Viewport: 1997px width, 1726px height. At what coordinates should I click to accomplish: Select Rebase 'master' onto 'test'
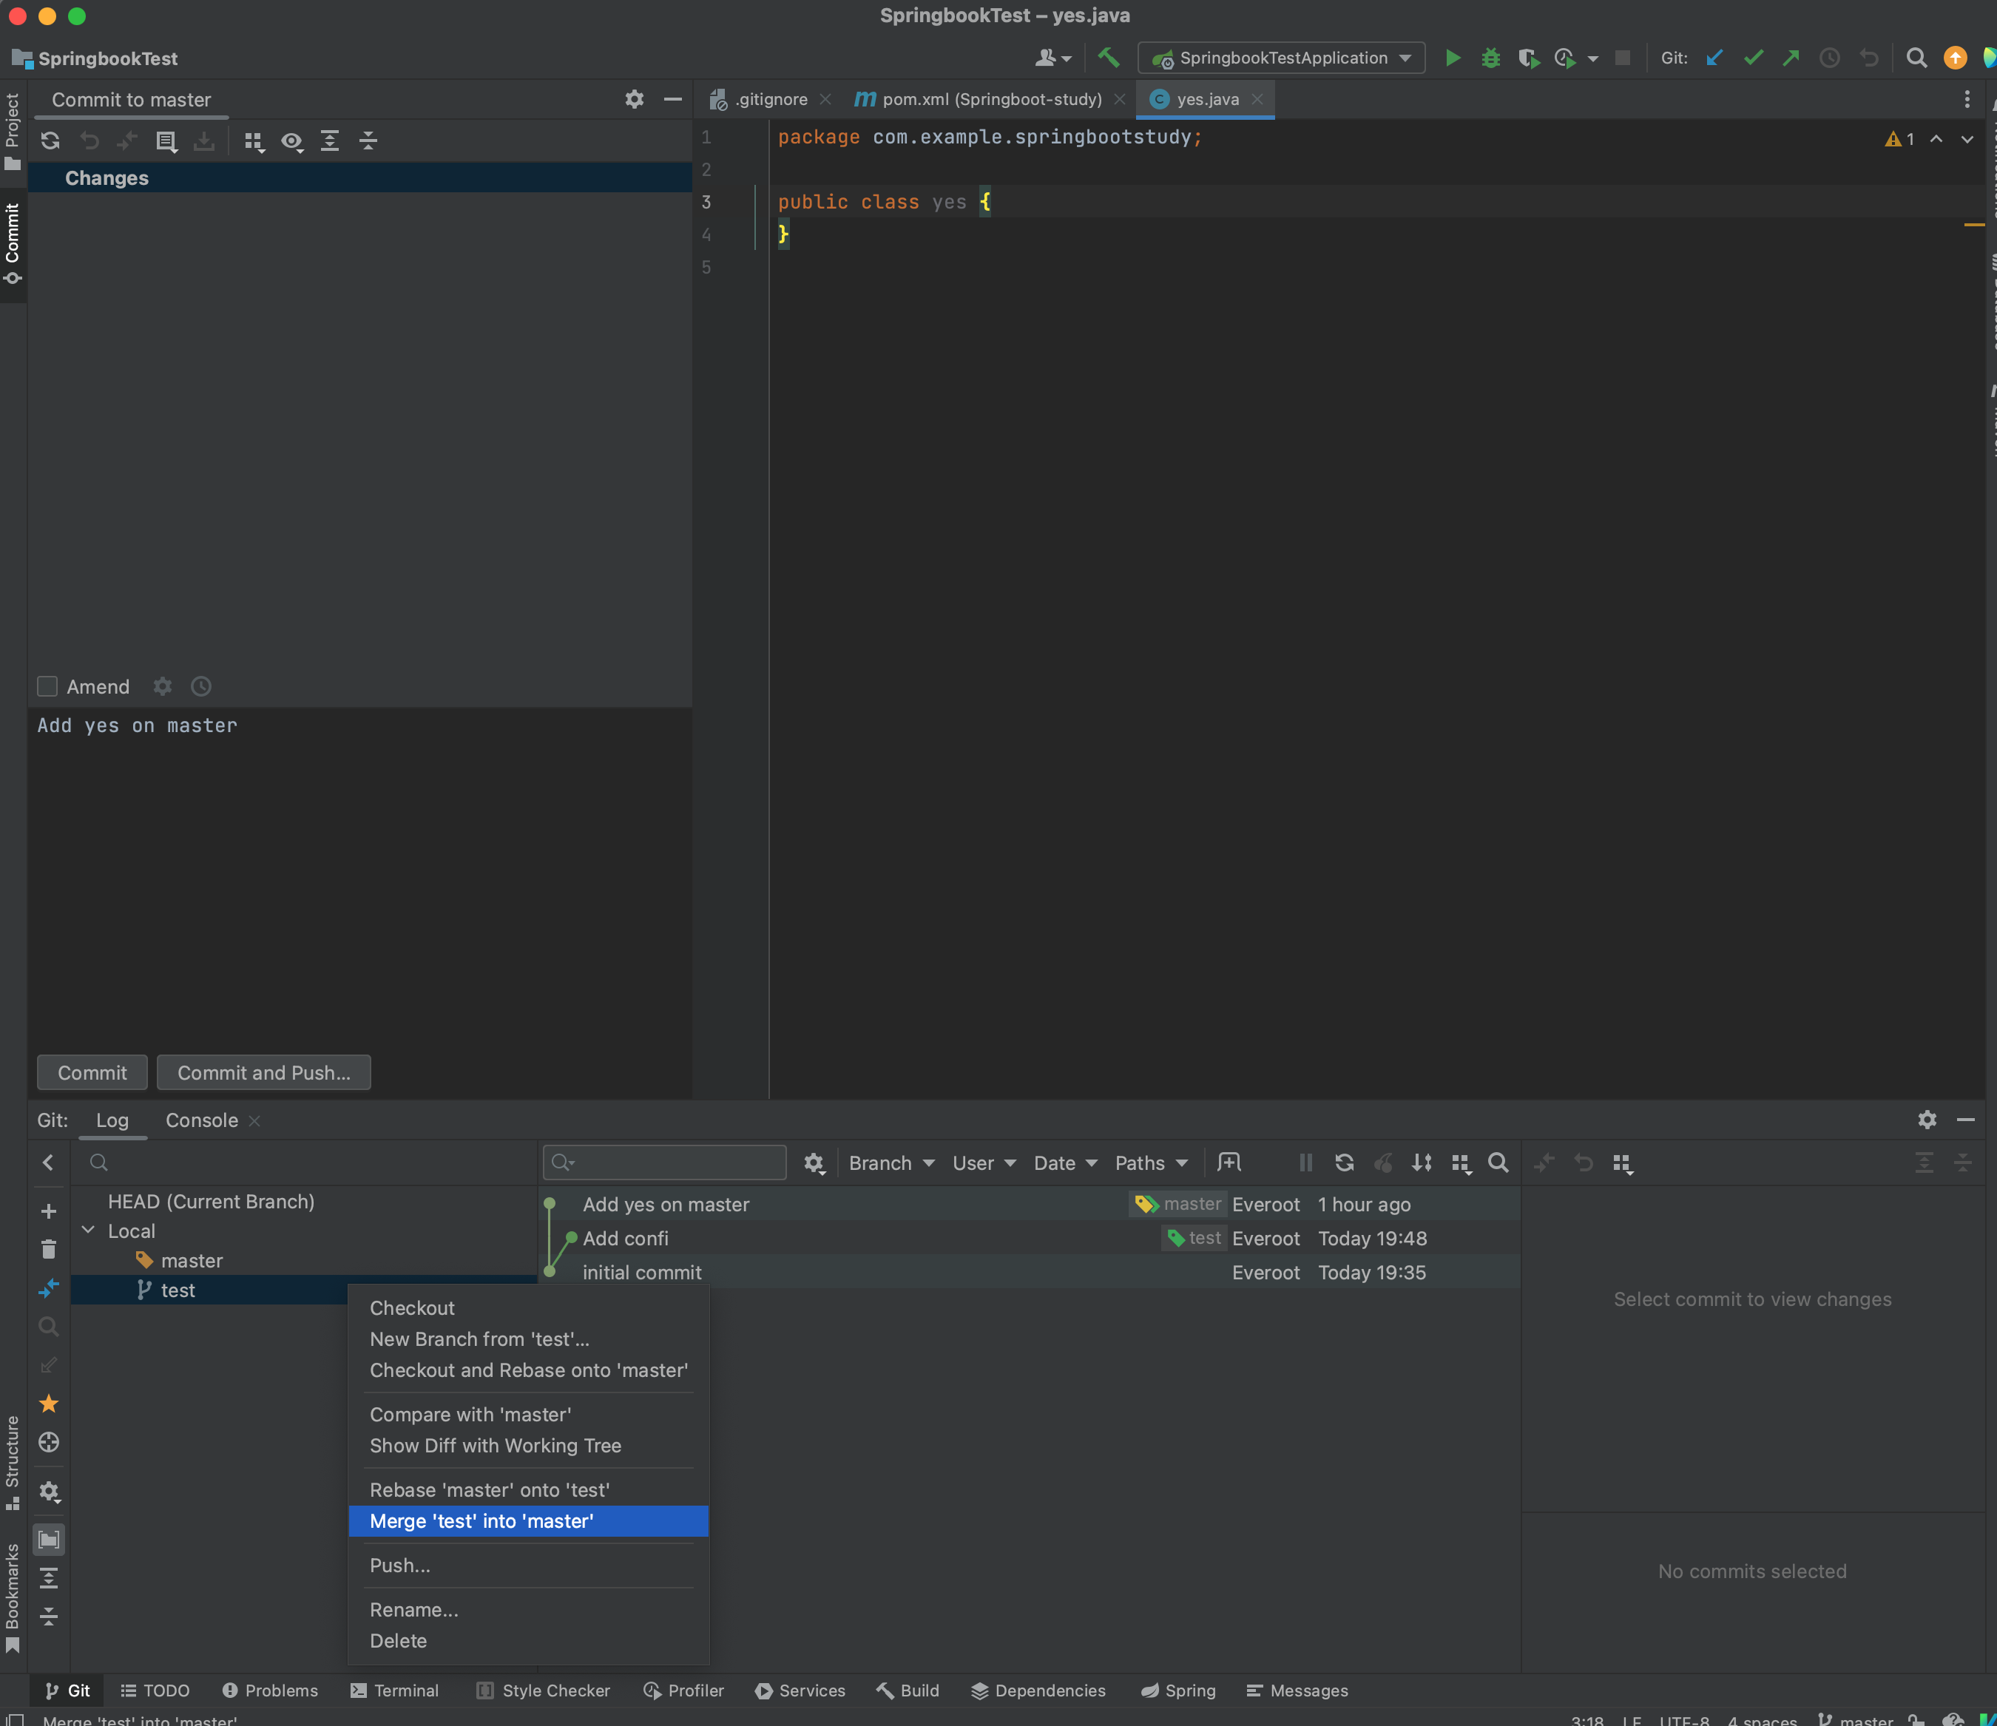point(528,1490)
